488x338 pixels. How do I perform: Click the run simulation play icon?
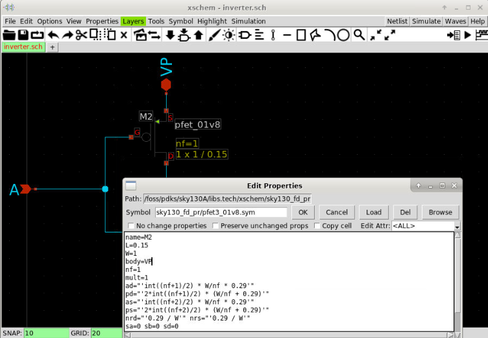click(467, 35)
